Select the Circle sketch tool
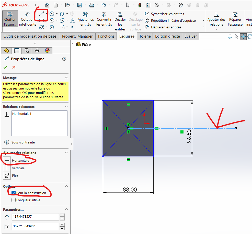Image resolution: width=252 pixels, height=234 pixels. tap(52, 14)
